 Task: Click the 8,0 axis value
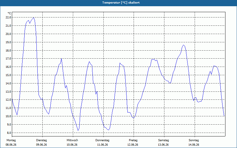tap(9, 133)
